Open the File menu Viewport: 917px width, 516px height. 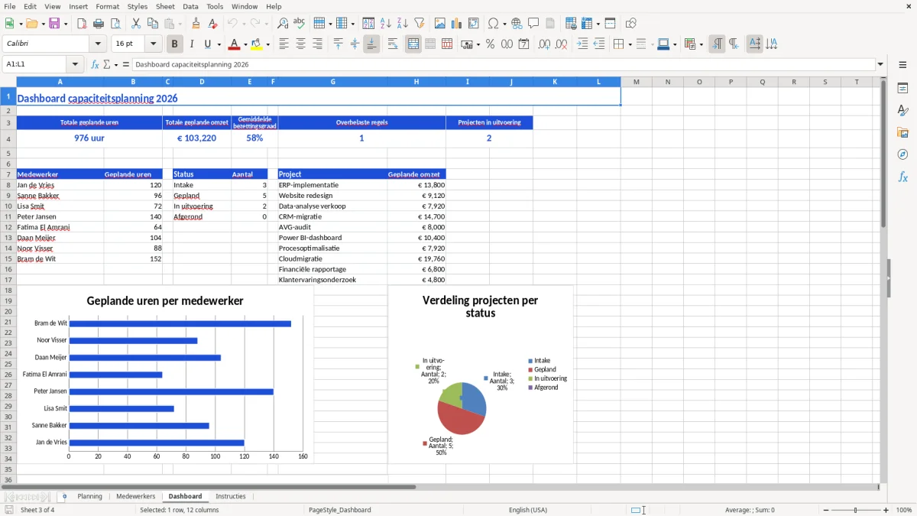coord(10,6)
